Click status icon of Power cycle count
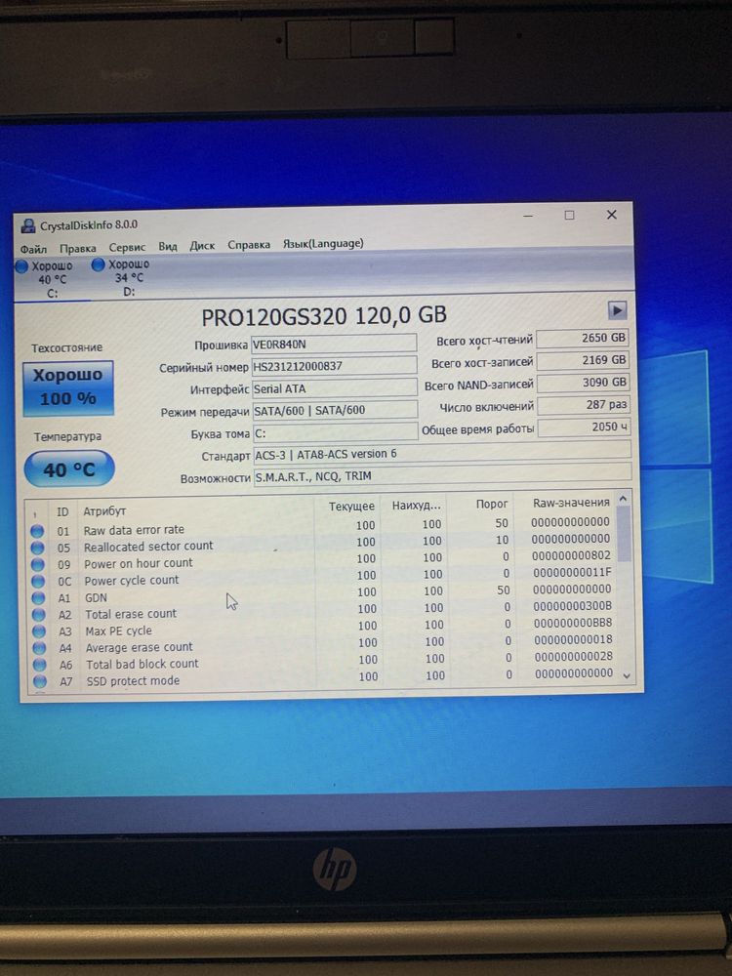The image size is (732, 976). pos(39,582)
